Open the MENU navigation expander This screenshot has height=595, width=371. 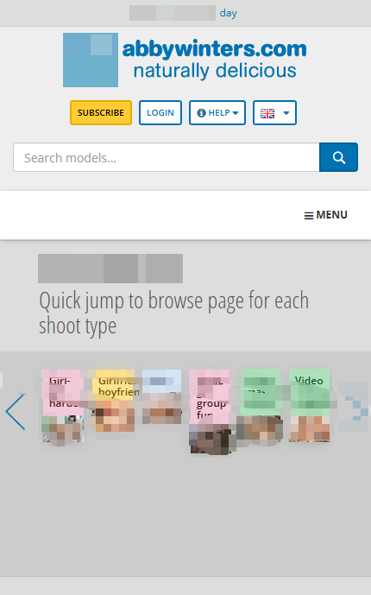[326, 215]
